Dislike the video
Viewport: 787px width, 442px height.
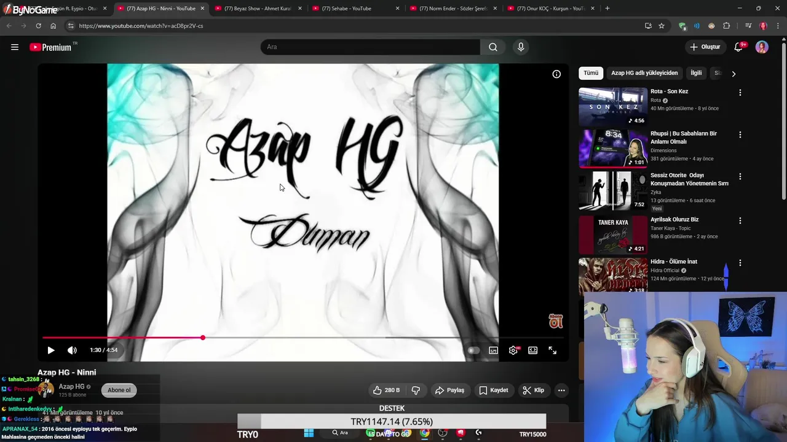click(416, 390)
